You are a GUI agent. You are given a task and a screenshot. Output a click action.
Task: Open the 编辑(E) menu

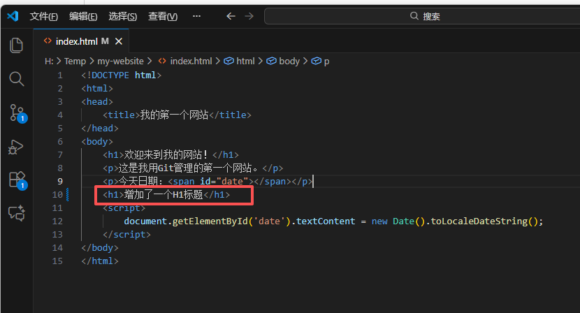pyautogui.click(x=83, y=16)
